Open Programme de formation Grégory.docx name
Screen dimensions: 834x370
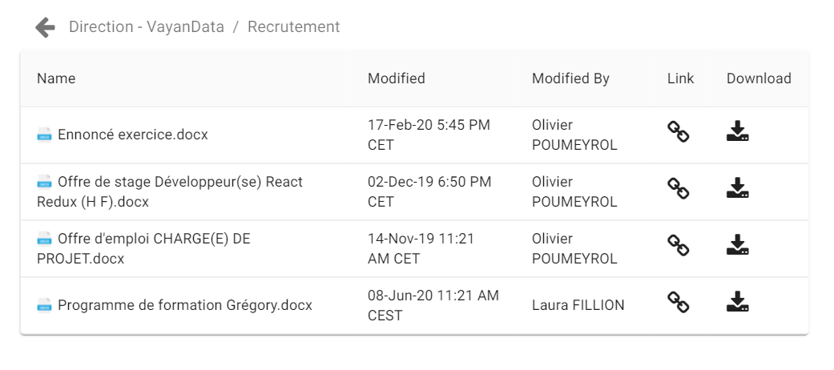[184, 305]
